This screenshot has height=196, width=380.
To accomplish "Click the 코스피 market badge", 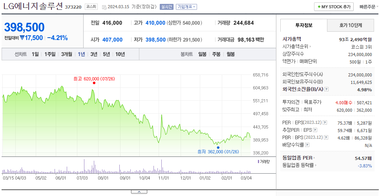I will click(91, 7).
